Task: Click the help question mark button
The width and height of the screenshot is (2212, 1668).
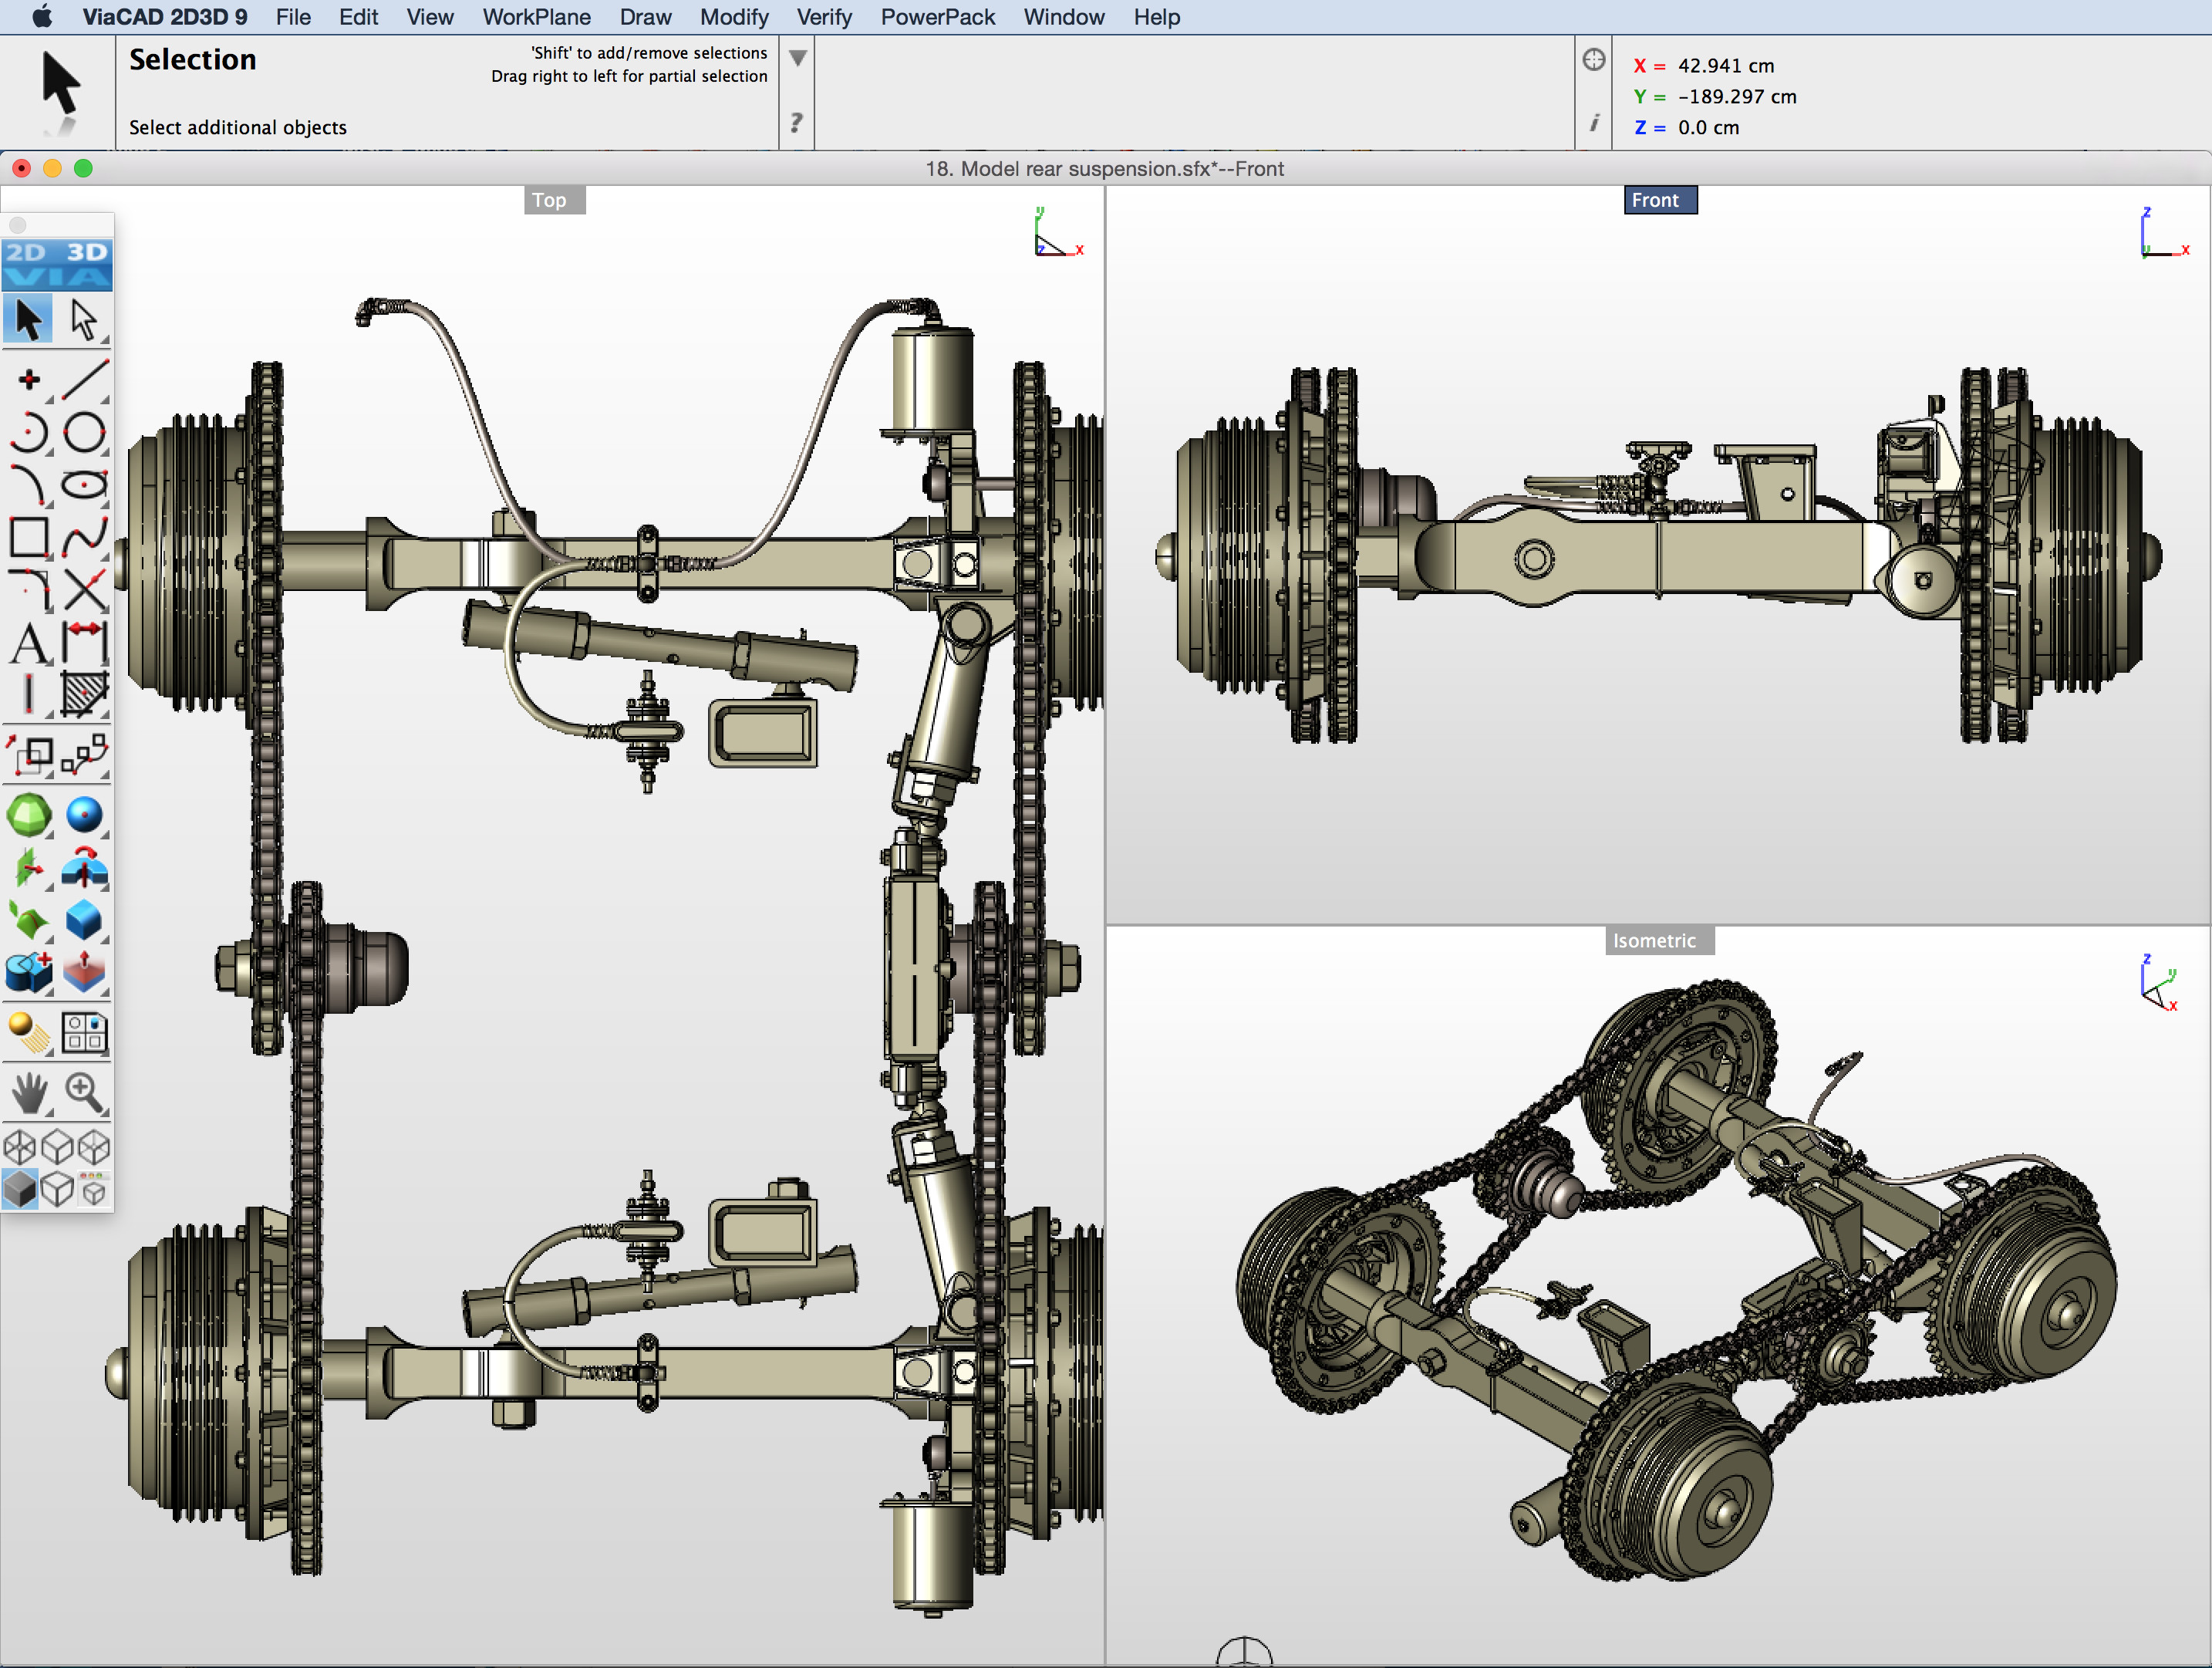Action: click(795, 123)
